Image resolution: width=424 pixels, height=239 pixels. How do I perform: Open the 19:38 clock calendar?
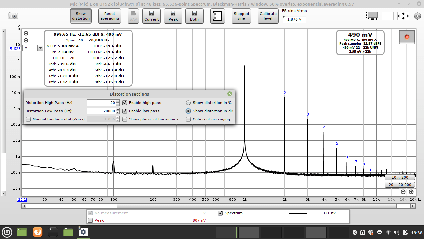pyautogui.click(x=417, y=232)
